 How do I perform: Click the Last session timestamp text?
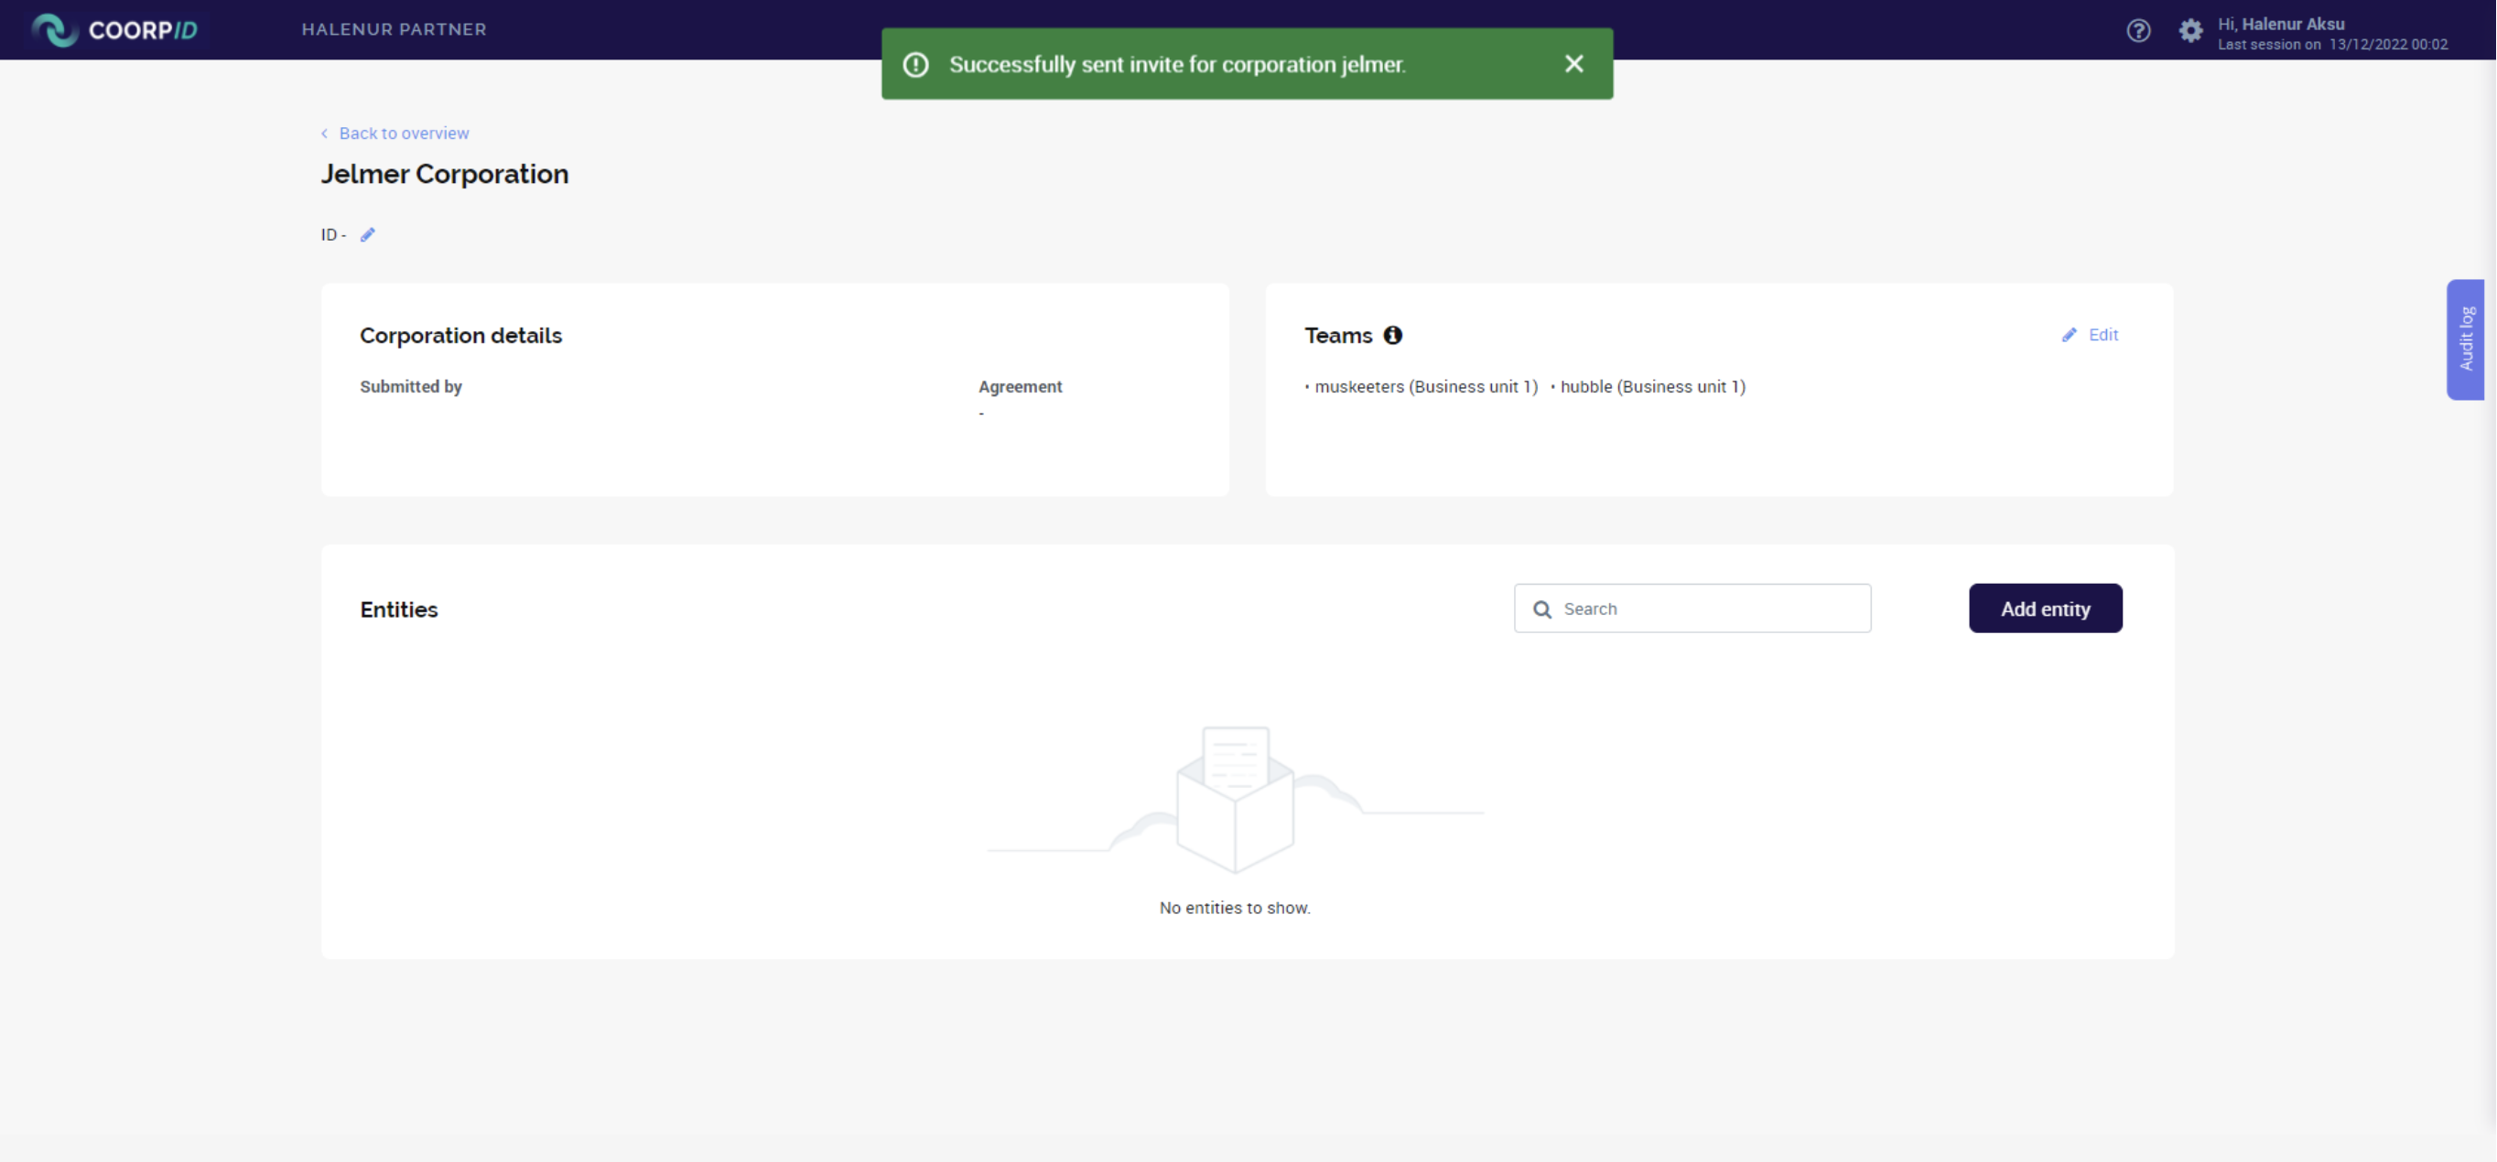pyautogui.click(x=2332, y=45)
